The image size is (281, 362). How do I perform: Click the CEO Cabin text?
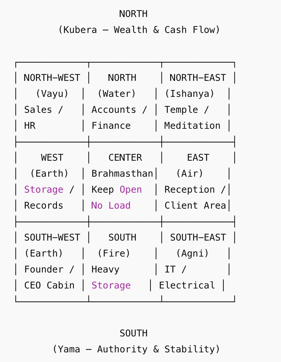(49, 285)
